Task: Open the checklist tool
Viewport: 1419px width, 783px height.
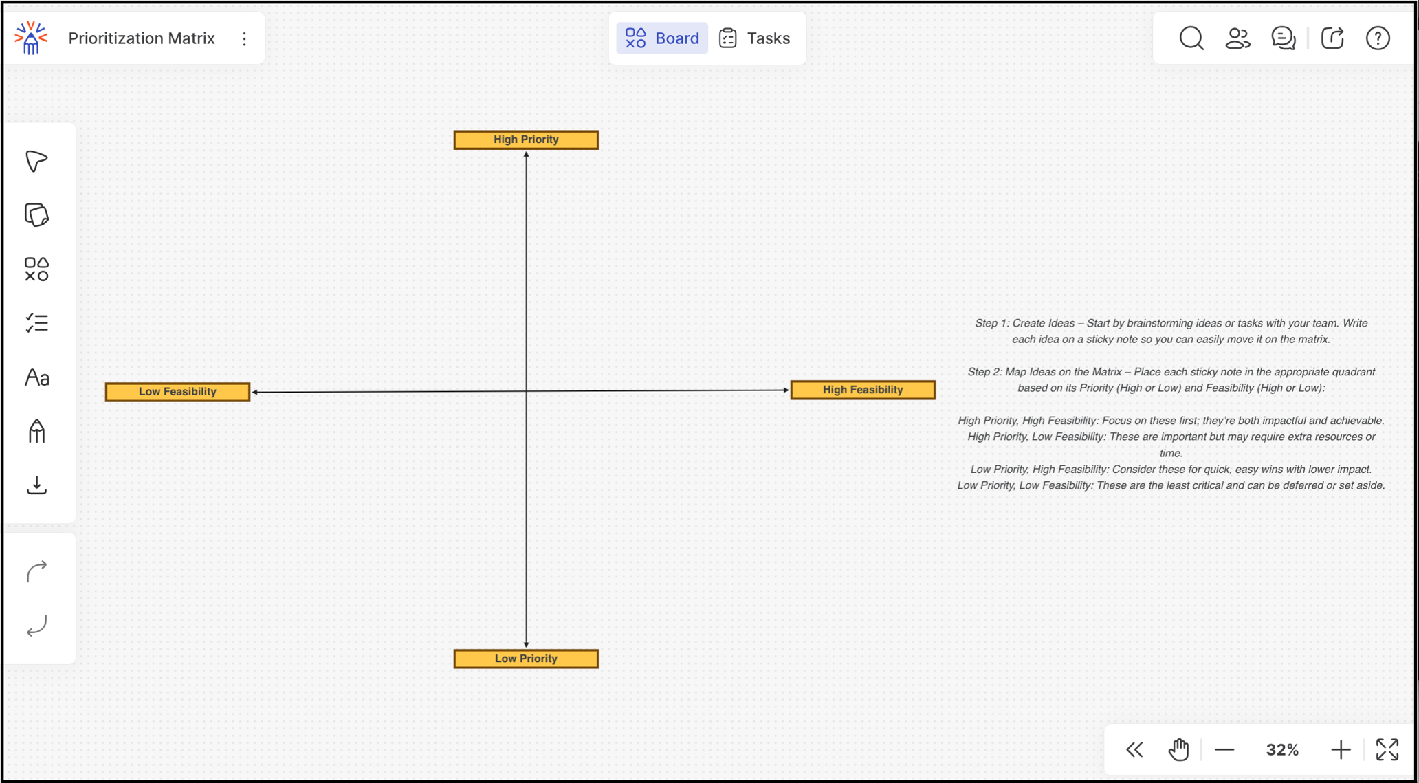Action: click(x=37, y=323)
